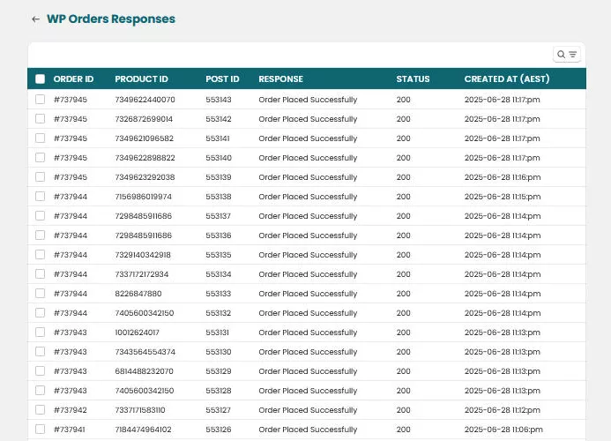Viewport: 611px width, 441px height.
Task: Click the POST ID column header
Action: click(x=222, y=79)
